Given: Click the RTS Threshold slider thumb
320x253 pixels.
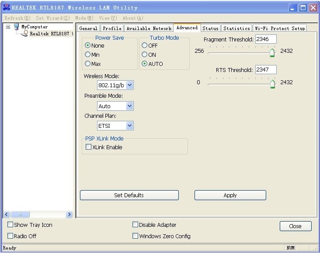Looking at the screenshot, I should point(272,84).
